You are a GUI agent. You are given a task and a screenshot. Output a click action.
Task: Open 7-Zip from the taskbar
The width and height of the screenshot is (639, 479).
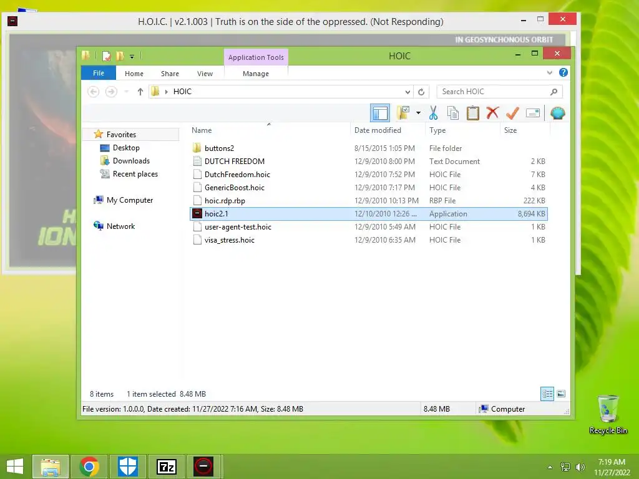pos(167,467)
